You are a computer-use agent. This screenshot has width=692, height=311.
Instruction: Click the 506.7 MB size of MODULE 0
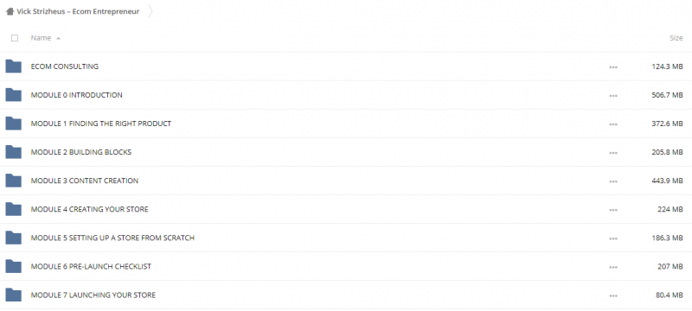tap(667, 95)
